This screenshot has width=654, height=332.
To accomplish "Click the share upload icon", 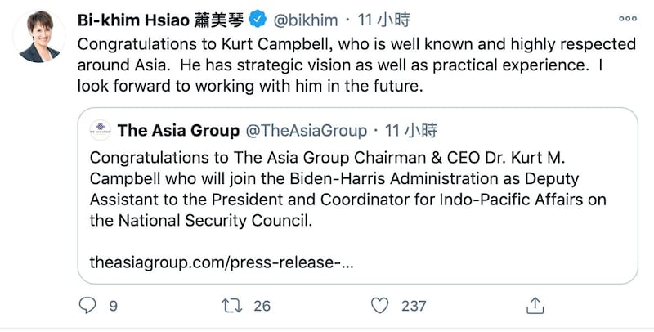I will pos(535,305).
